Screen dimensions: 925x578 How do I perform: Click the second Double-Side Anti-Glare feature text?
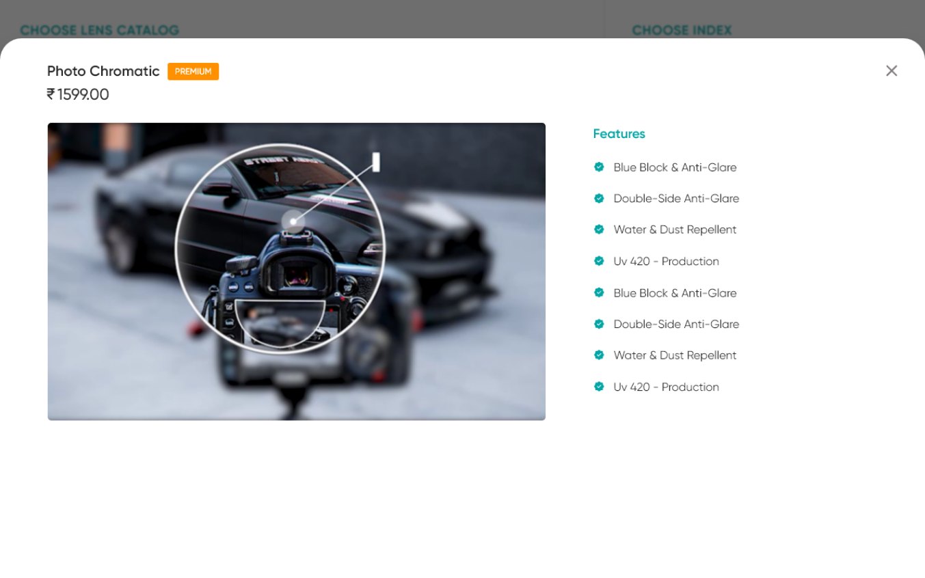pyautogui.click(x=676, y=324)
